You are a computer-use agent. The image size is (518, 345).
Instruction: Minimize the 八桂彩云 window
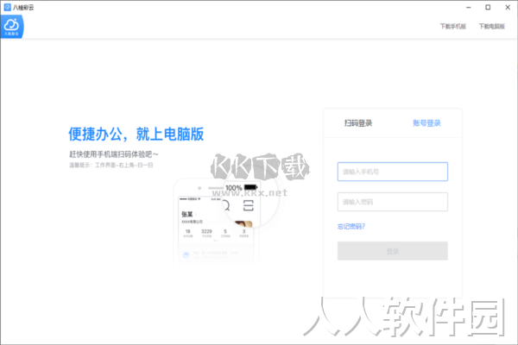(469, 7)
